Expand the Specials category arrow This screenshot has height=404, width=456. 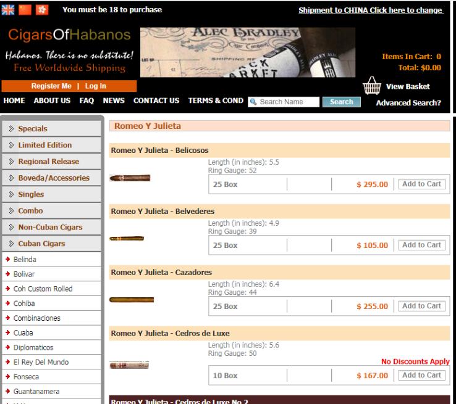[11, 128]
